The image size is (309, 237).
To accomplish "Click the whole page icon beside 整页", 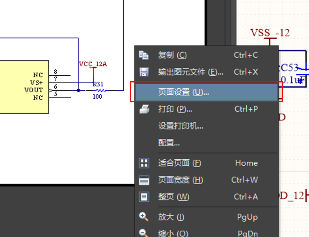I will pyautogui.click(x=144, y=197).
